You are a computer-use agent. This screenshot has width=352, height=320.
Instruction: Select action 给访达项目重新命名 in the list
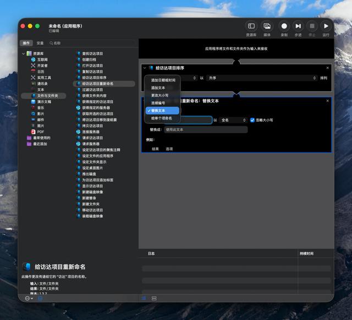tap(104, 84)
